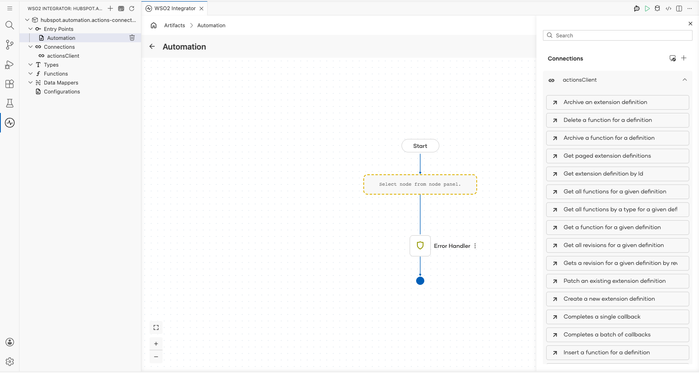Image resolution: width=699 pixels, height=373 pixels.
Task: Zoom in on the diagram
Action: (x=156, y=344)
